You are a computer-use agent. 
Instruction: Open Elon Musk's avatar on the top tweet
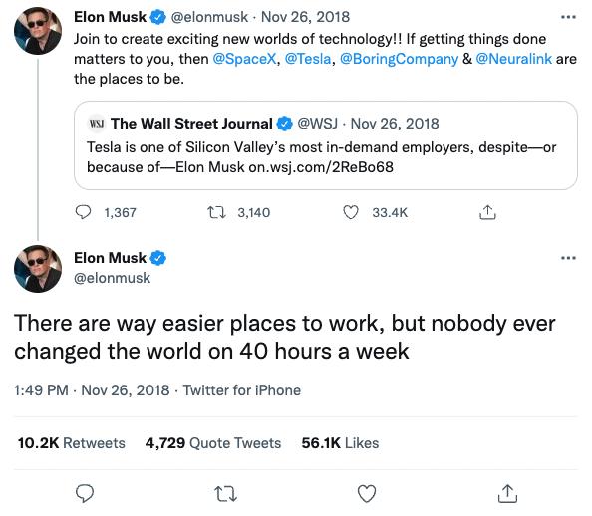click(x=38, y=31)
